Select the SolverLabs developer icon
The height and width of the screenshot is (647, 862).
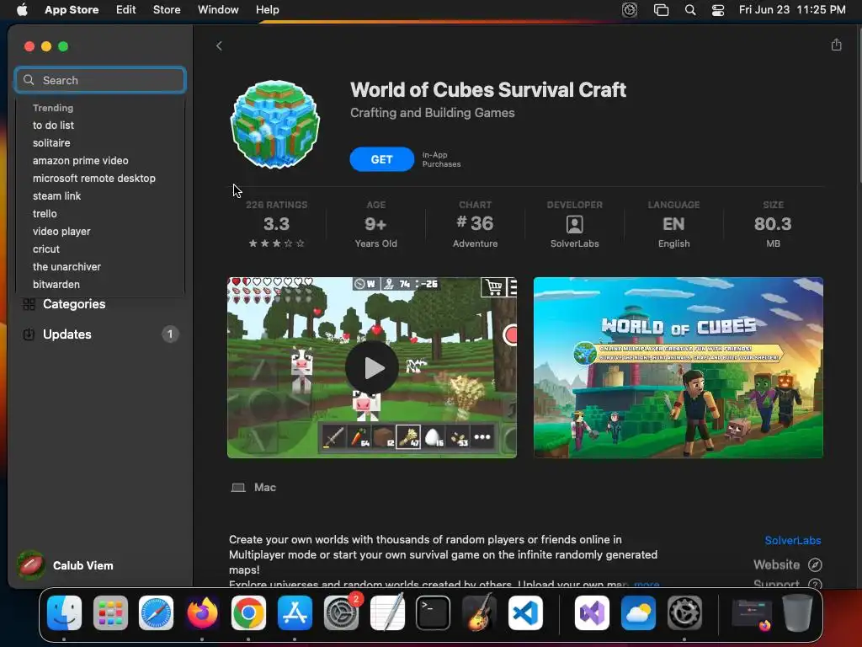click(574, 224)
